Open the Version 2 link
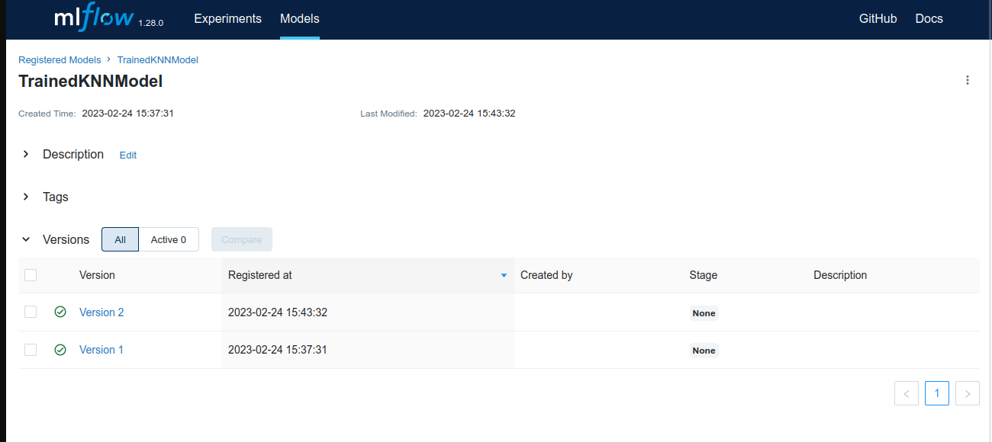This screenshot has height=442, width=992. 101,312
